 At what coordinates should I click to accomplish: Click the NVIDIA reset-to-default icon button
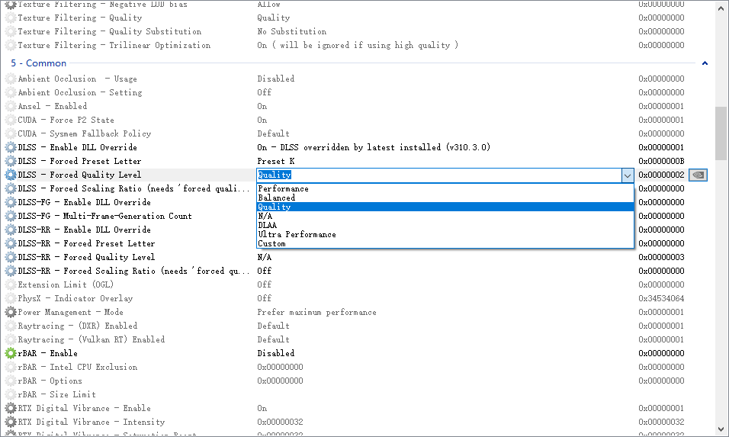pos(698,175)
